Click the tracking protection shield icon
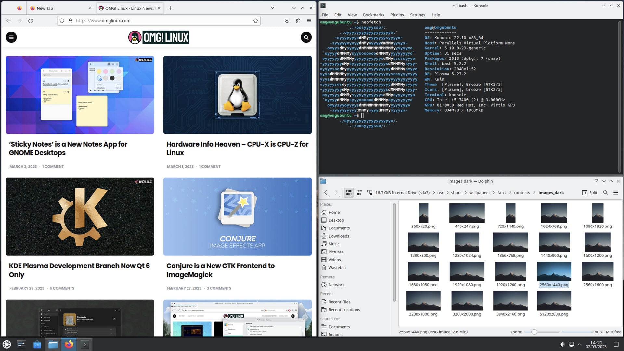624x351 pixels. (62, 21)
